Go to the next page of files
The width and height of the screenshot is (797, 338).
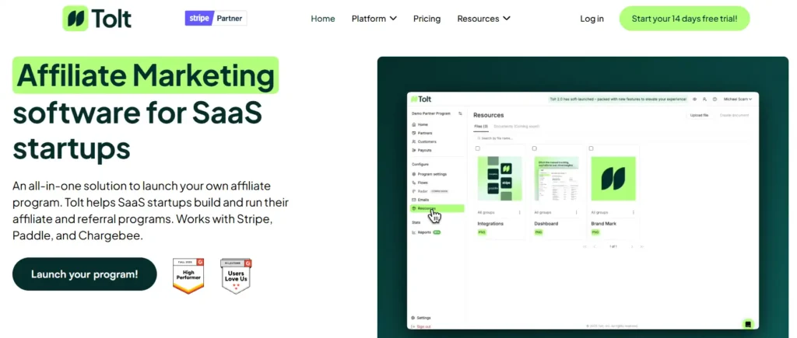(x=632, y=246)
